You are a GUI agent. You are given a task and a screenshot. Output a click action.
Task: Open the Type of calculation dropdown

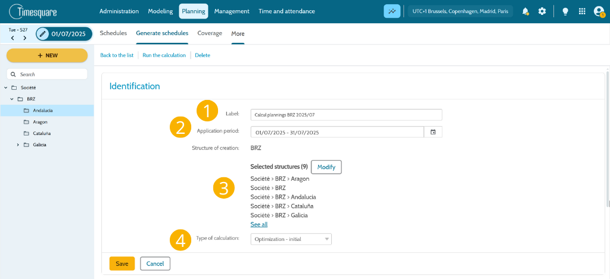291,239
